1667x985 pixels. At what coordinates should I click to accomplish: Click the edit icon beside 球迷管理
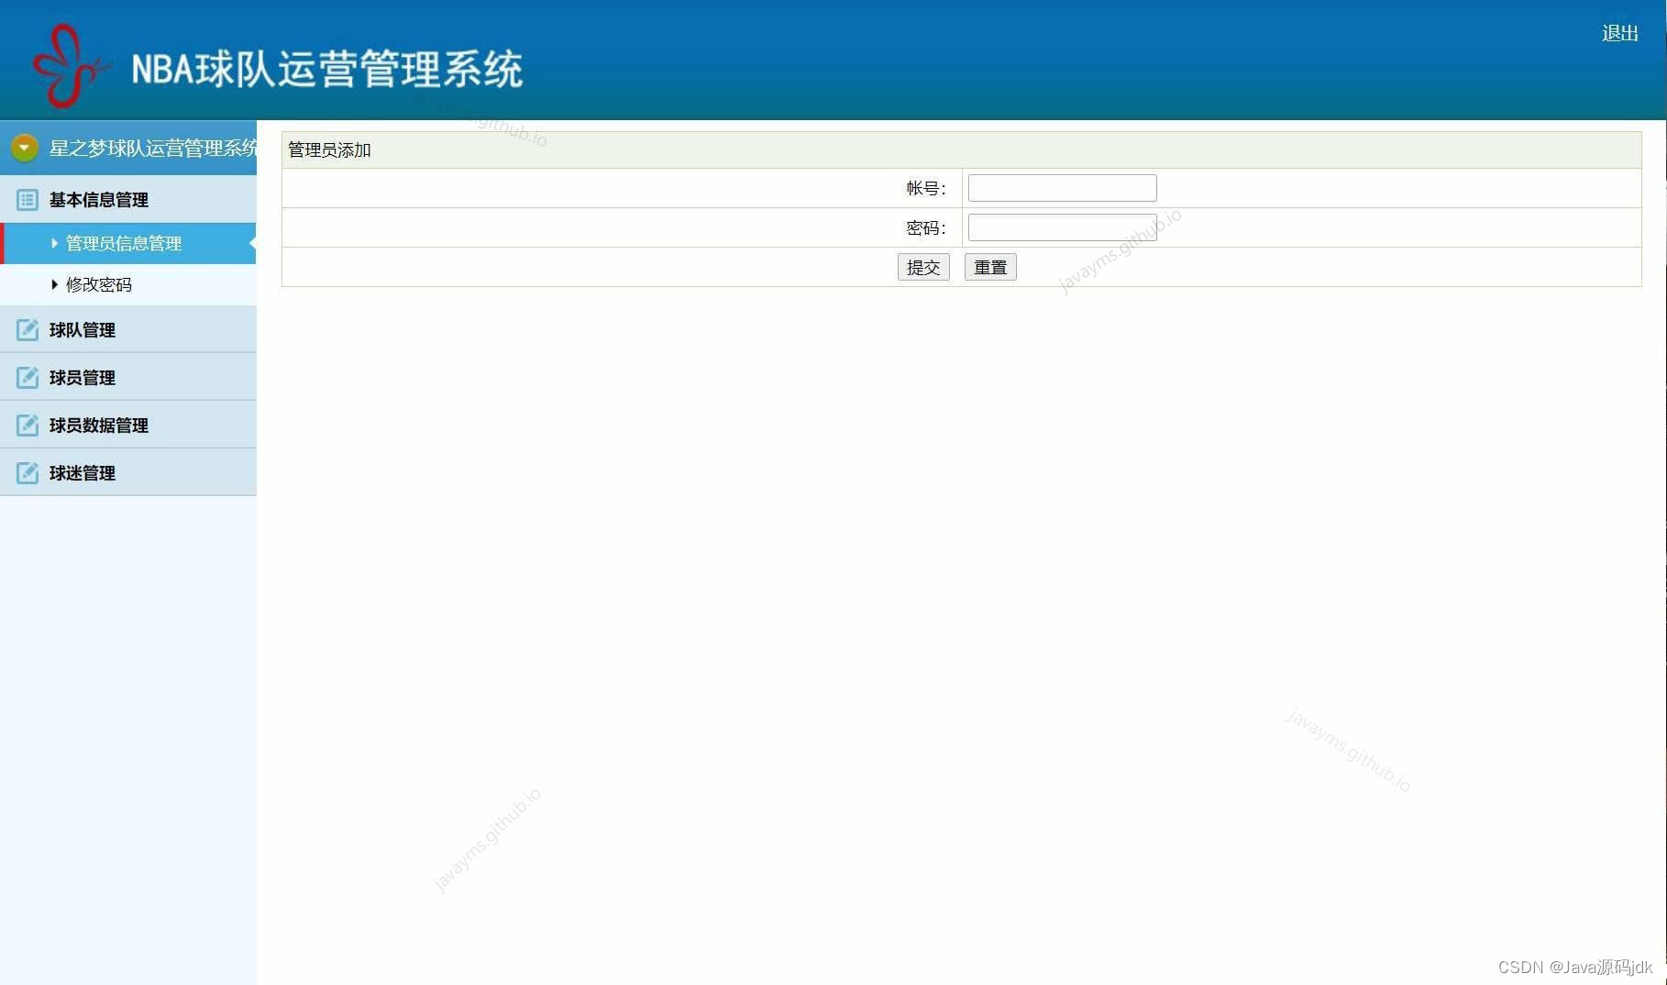tap(28, 473)
